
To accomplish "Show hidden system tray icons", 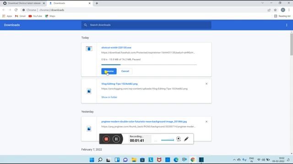I will pyautogui.click(x=234, y=160).
